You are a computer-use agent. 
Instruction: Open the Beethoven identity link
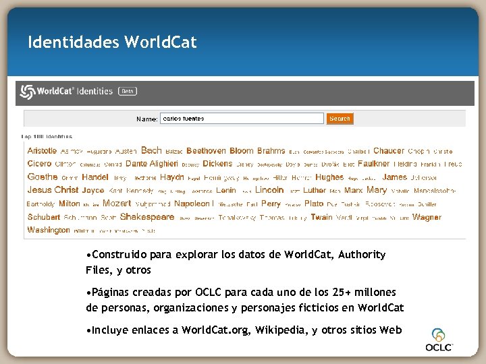(206, 151)
